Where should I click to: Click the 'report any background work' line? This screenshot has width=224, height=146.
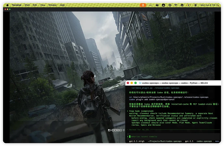tap(159, 120)
